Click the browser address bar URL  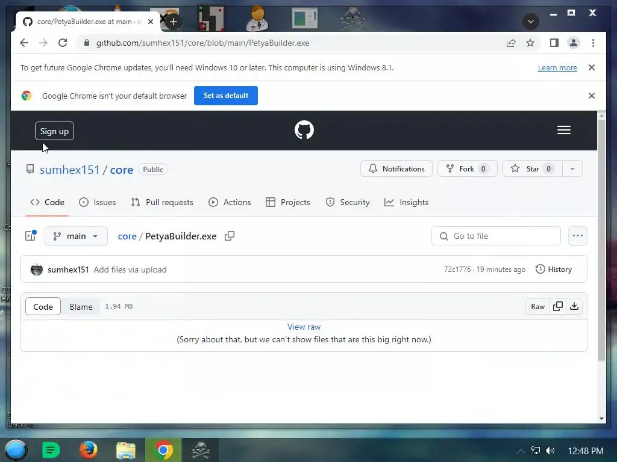pos(202,43)
